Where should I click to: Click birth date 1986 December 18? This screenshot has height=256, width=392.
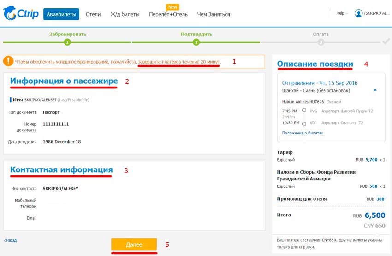62,142
